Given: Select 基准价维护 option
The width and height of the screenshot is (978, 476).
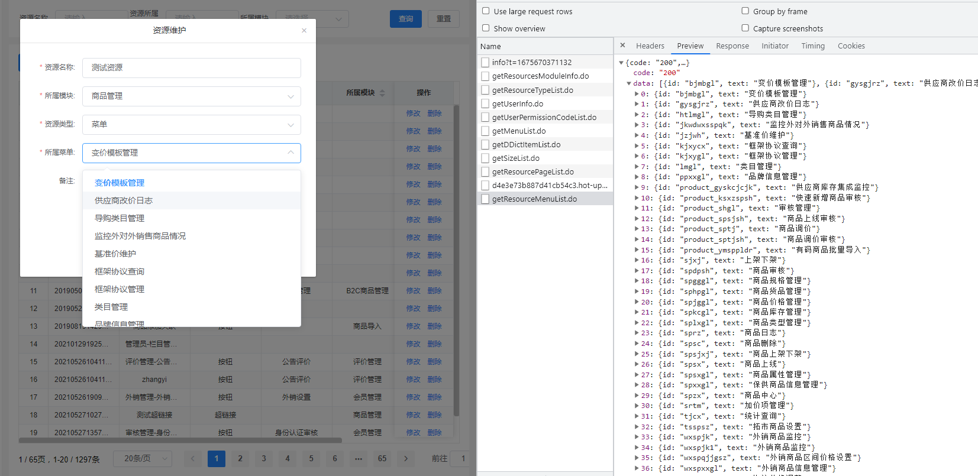Looking at the screenshot, I should [192, 254].
